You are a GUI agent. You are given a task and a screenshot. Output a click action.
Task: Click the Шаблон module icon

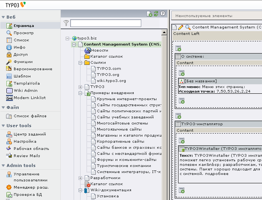click(x=9, y=76)
